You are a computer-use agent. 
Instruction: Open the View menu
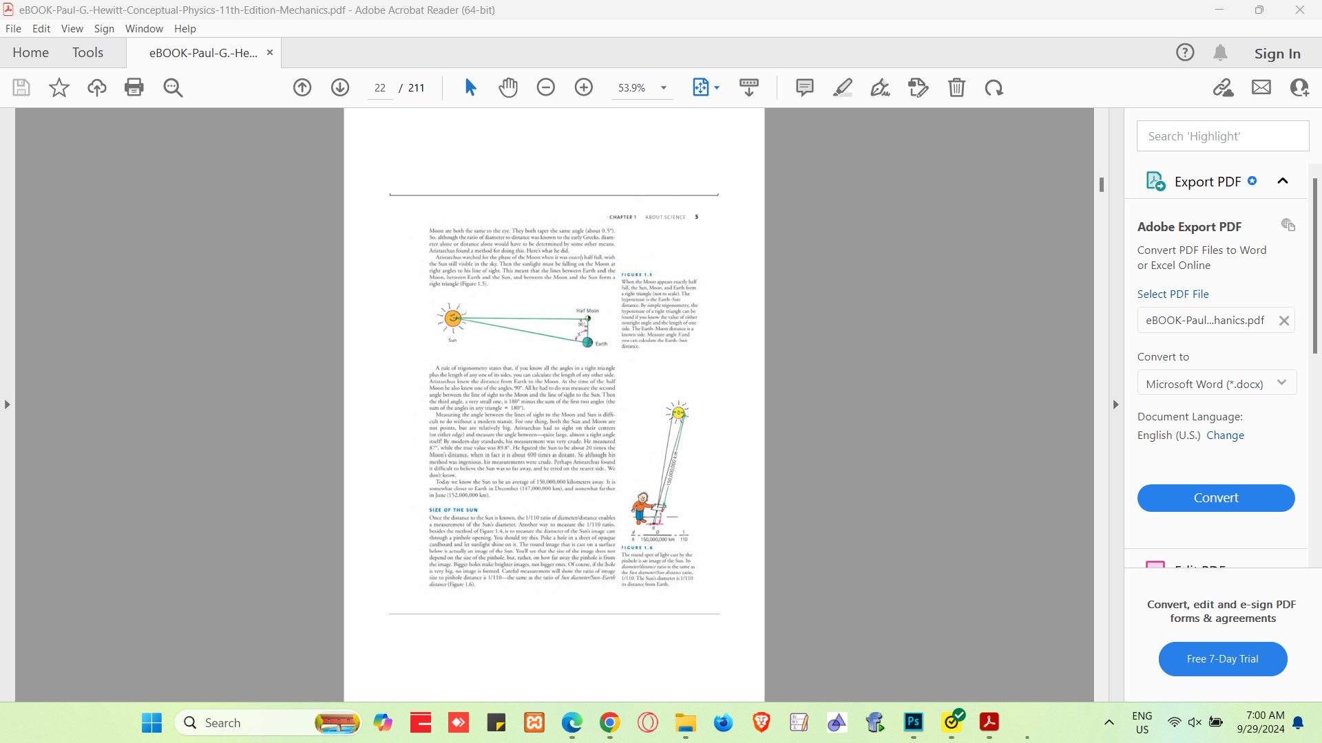[72, 28]
